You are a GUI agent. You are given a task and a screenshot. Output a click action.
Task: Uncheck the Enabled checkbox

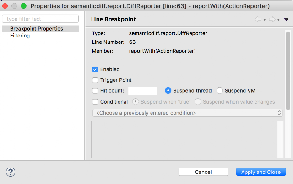tap(95, 69)
